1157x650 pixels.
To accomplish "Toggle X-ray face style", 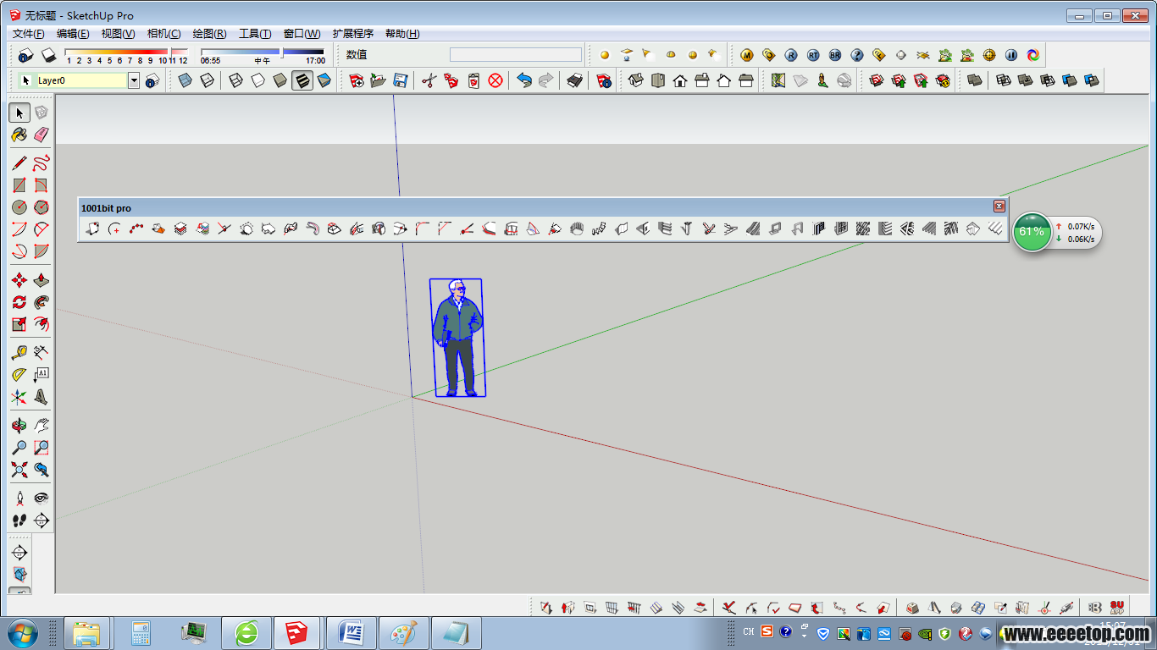I will 185,80.
